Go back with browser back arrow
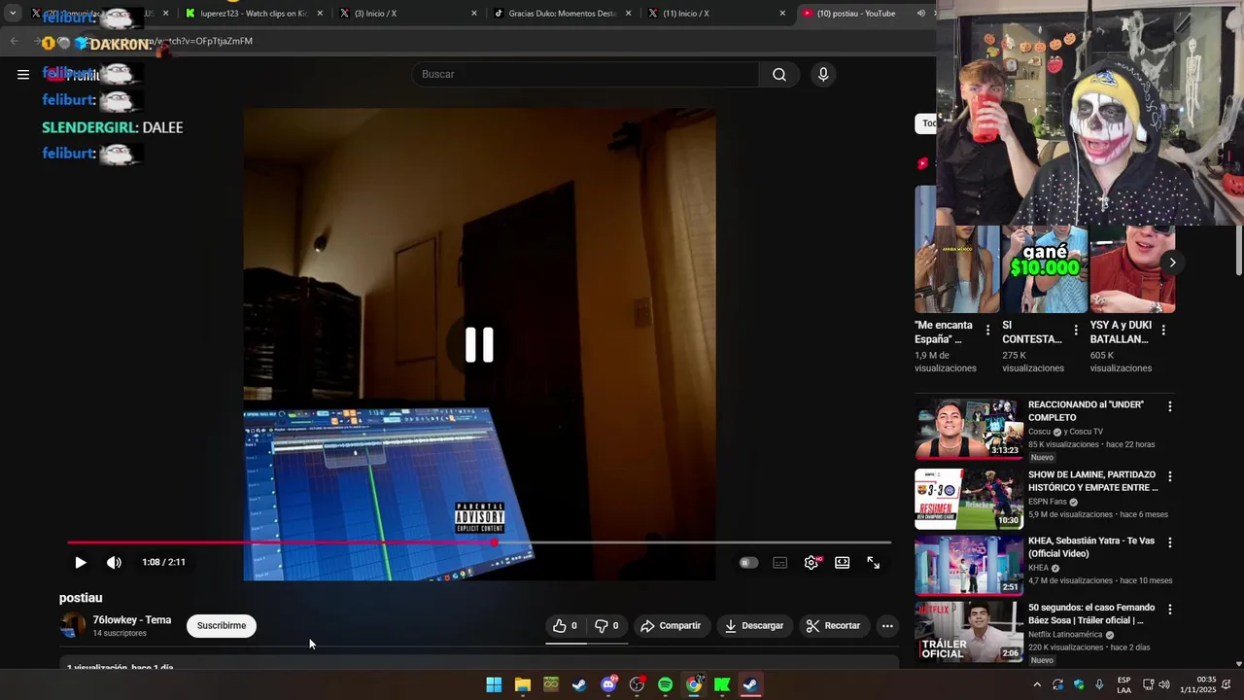Viewport: 1244px width, 700px height. pos(14,41)
